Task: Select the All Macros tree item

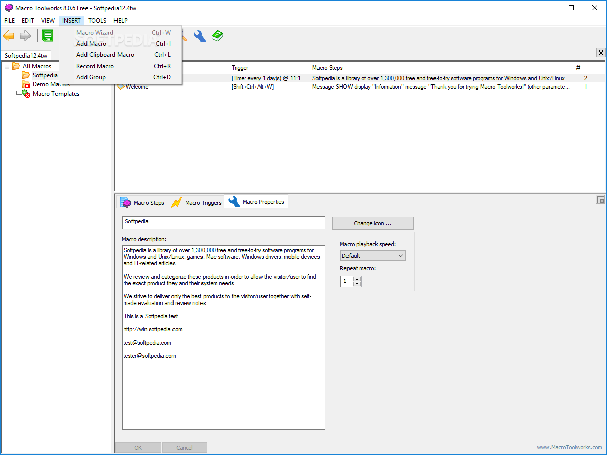Action: point(37,66)
